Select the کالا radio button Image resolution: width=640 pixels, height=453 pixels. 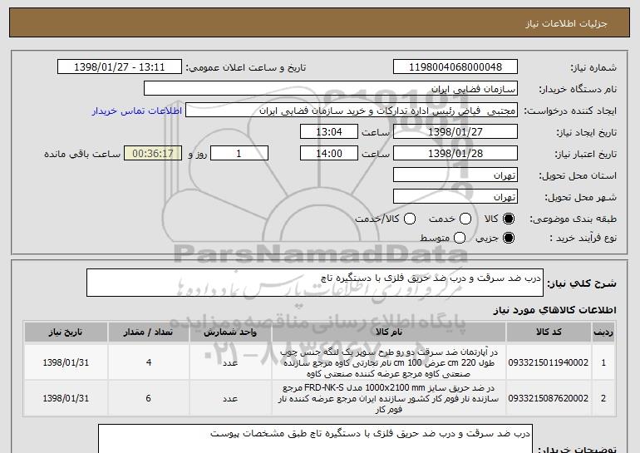tap(509, 219)
